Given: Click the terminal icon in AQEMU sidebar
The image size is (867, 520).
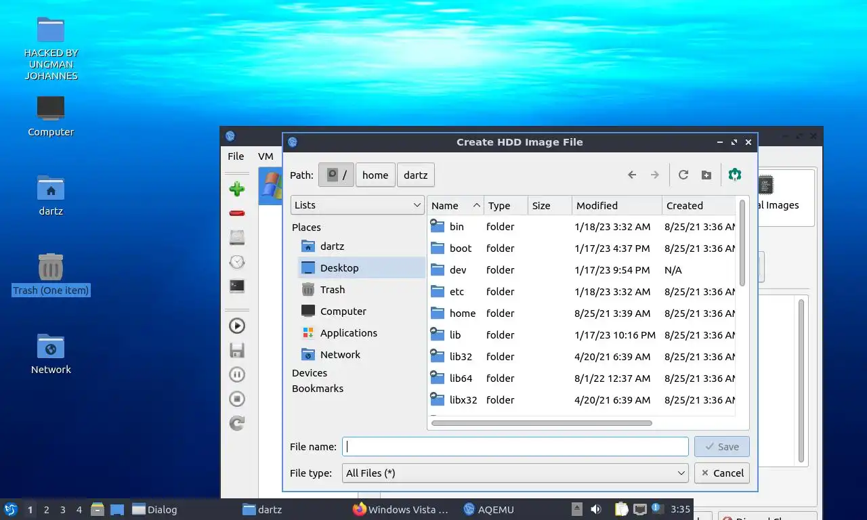Looking at the screenshot, I should (x=237, y=286).
